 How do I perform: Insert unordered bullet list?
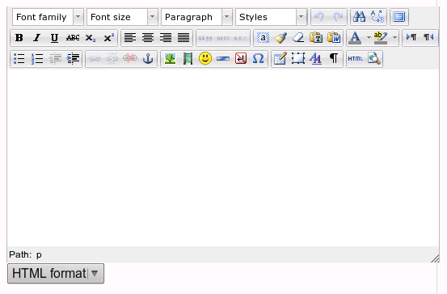click(19, 59)
